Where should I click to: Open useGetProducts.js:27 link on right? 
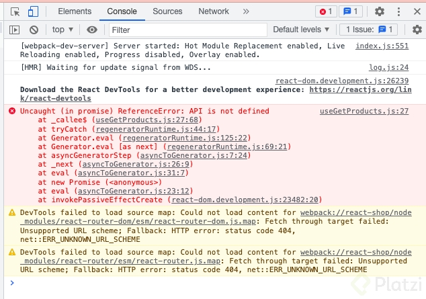click(364, 111)
